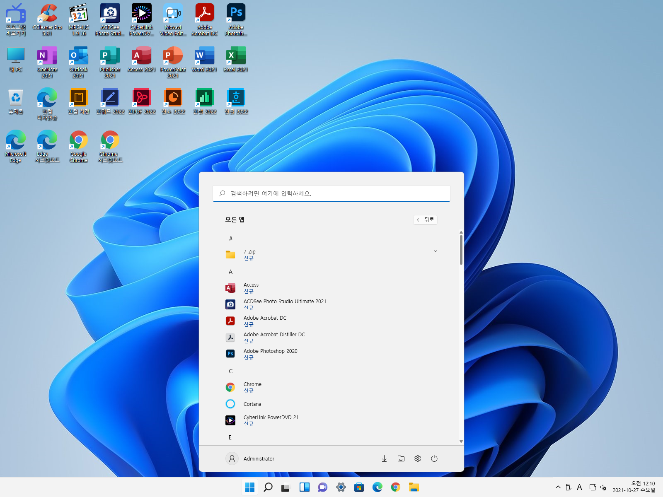Select the PowerPoint 2021 desktop icon

173,62
